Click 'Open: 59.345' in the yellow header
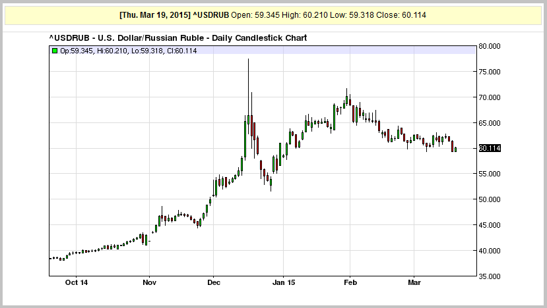 pyautogui.click(x=254, y=15)
